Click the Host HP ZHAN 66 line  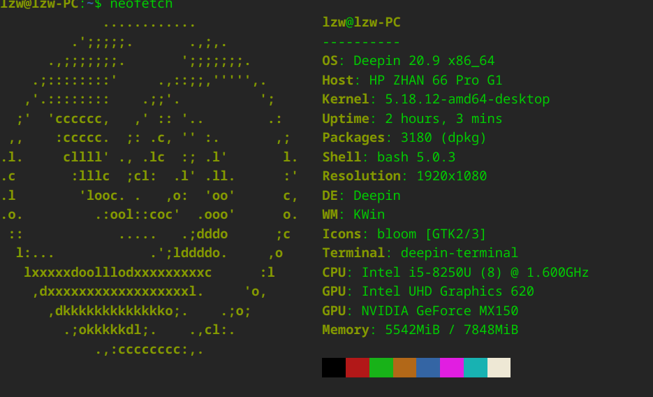[412, 80]
